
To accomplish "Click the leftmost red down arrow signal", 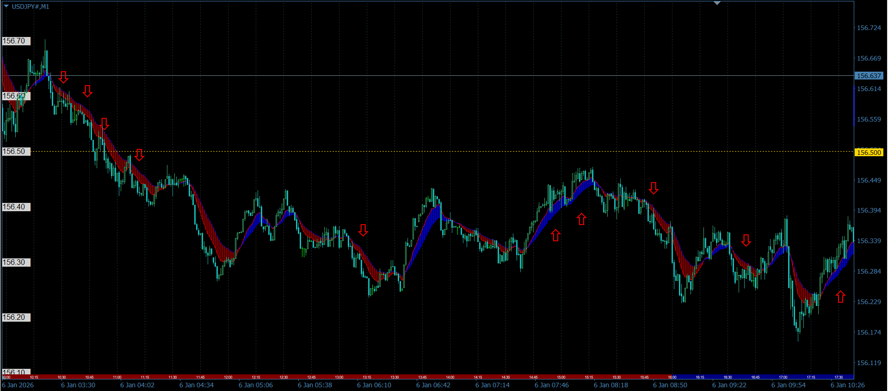I will (63, 77).
